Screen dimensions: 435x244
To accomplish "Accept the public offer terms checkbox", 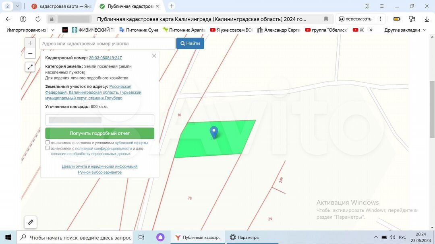I will [48, 143].
